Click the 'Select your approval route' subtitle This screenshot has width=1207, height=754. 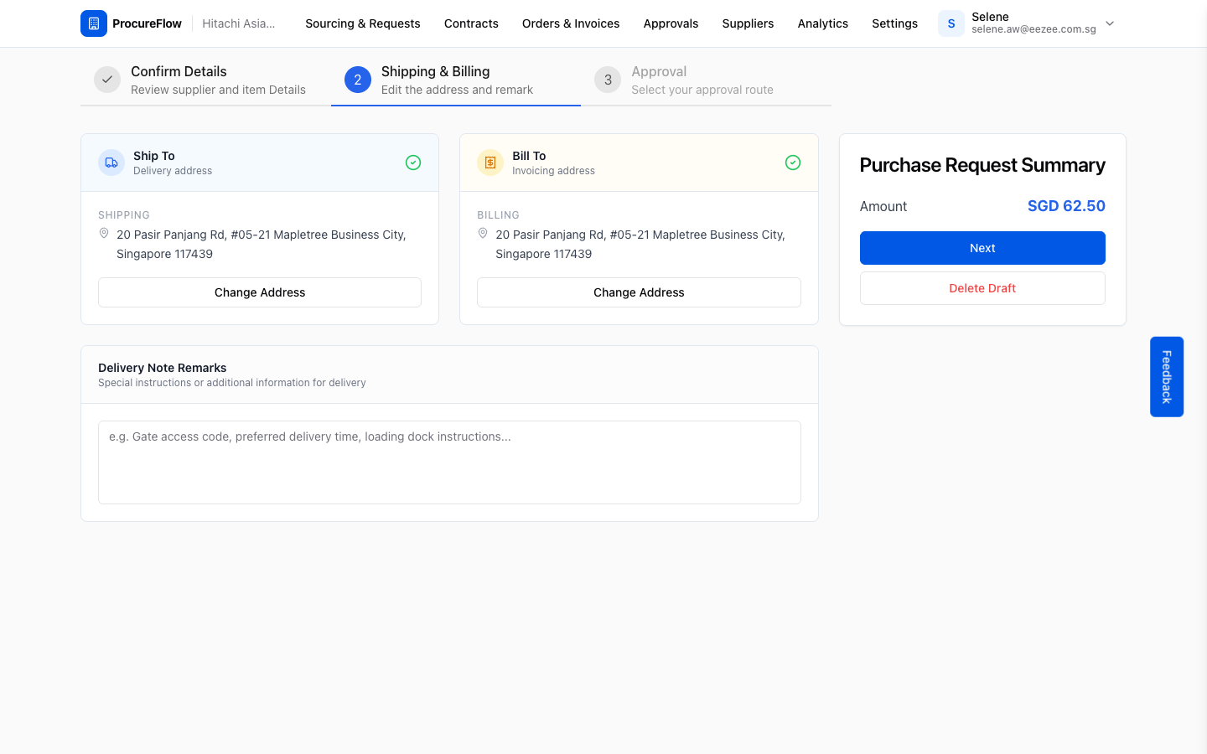(702, 90)
